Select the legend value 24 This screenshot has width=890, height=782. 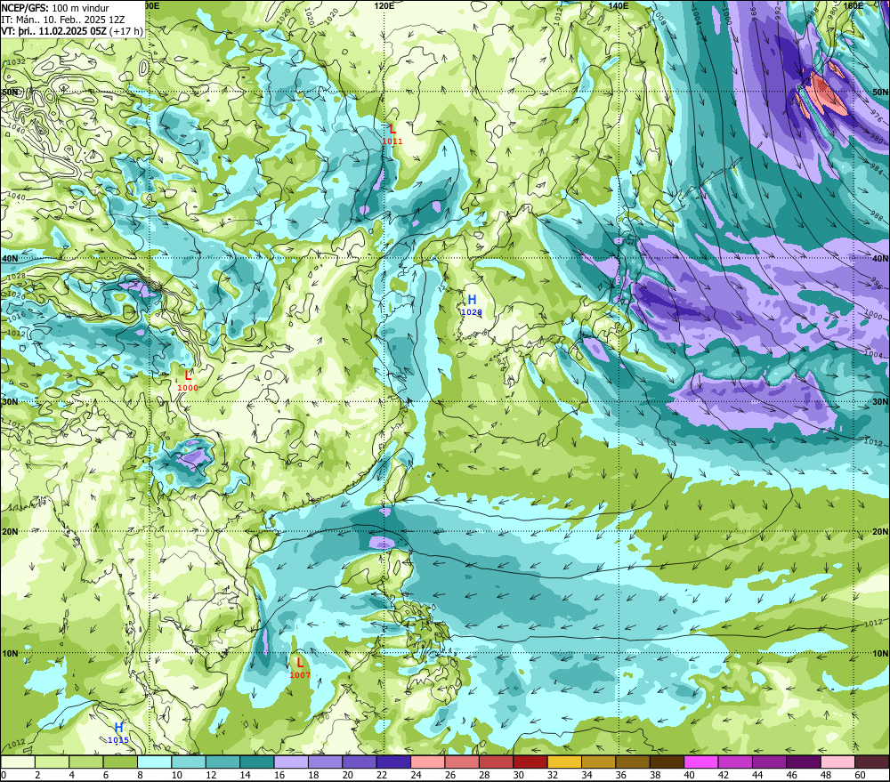[416, 775]
